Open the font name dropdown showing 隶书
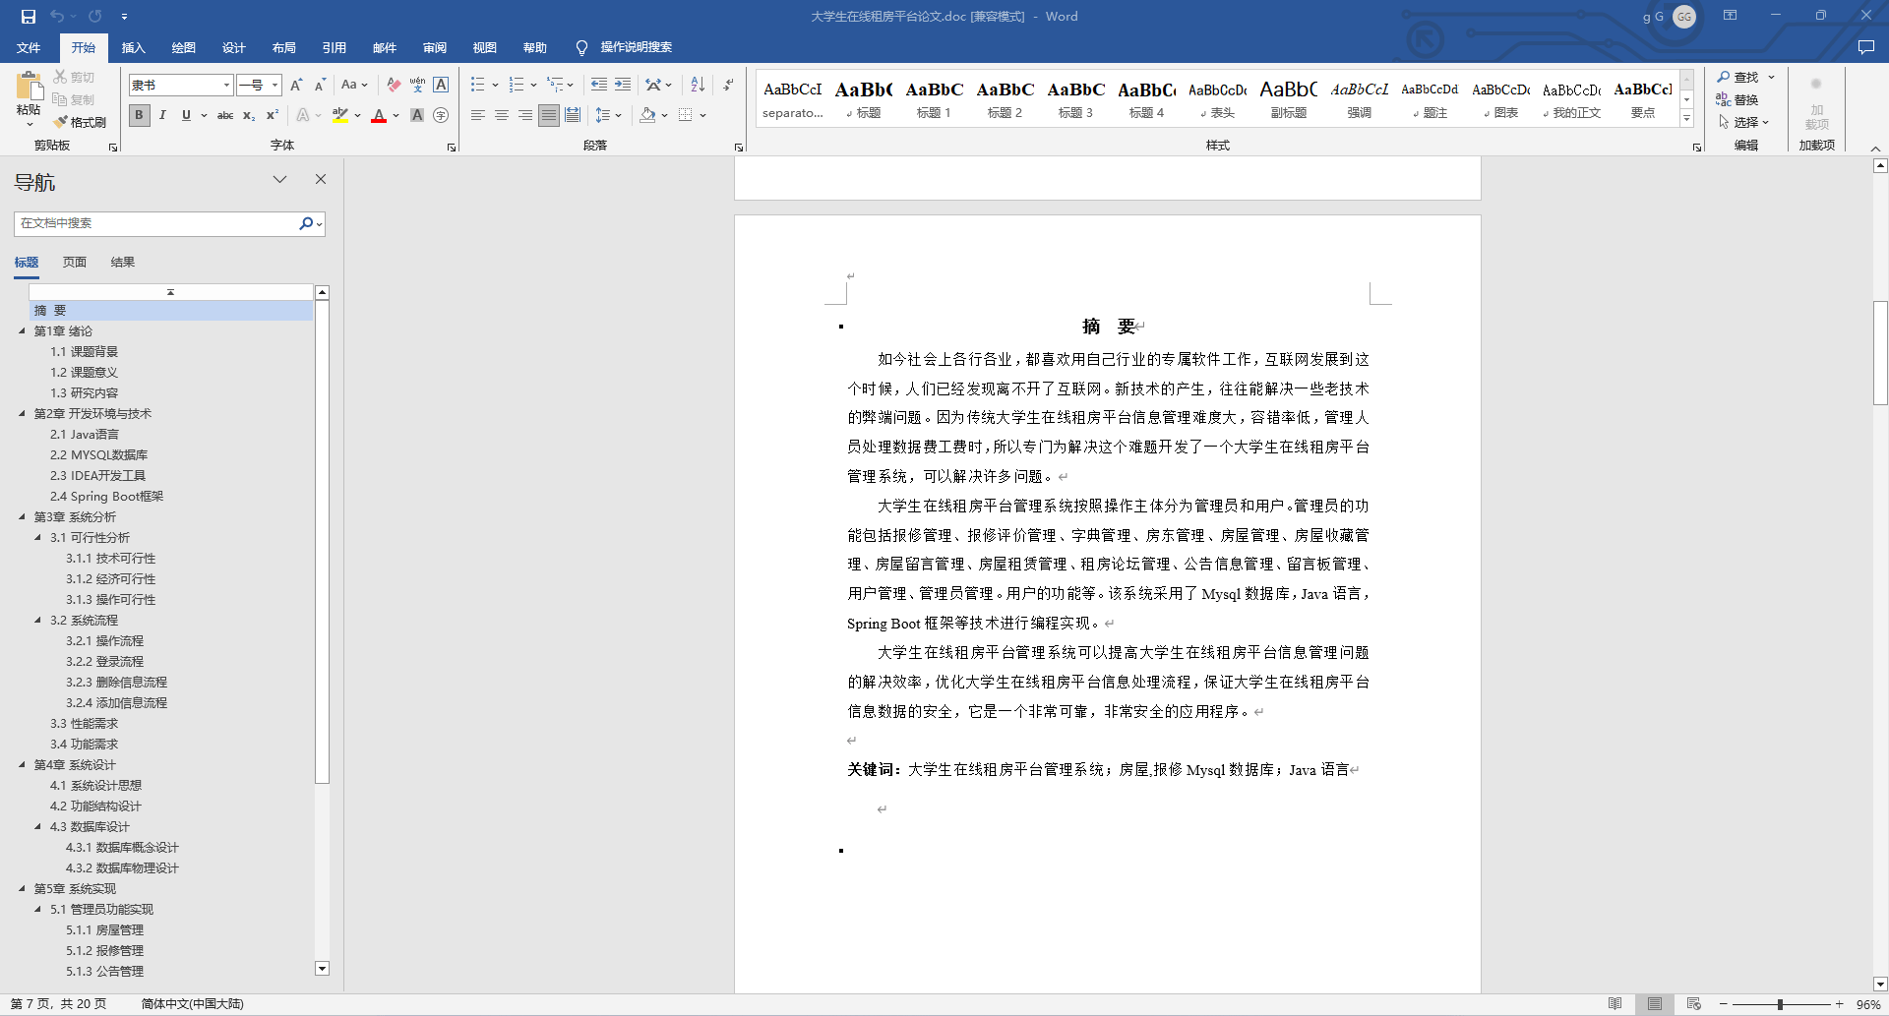 [x=226, y=85]
